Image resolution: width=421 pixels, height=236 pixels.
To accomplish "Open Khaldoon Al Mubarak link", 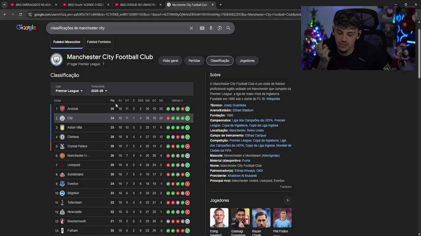I will tap(242, 176).
